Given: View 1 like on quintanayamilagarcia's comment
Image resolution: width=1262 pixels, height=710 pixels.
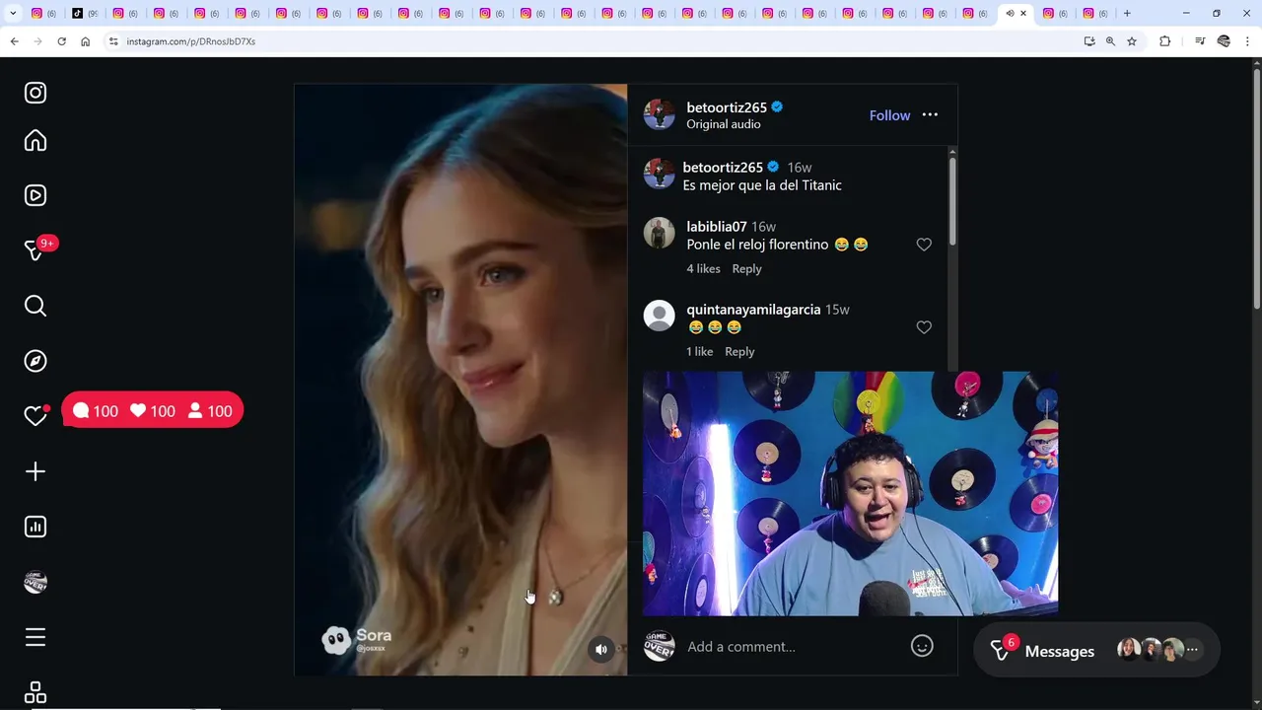Looking at the screenshot, I should (700, 351).
